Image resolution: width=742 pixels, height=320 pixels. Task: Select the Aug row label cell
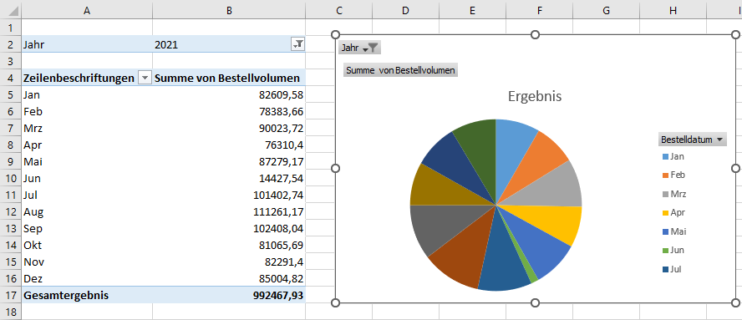pos(87,211)
